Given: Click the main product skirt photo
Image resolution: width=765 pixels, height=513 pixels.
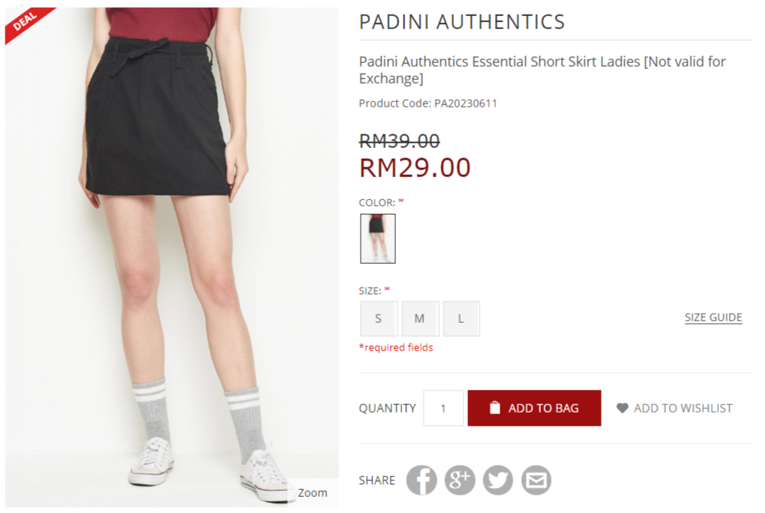Looking at the screenshot, I should click(172, 257).
